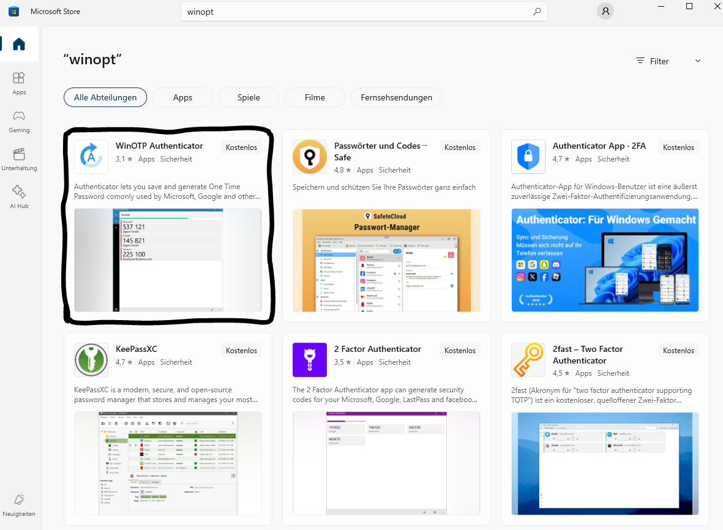Viewport: 723px width, 530px height.
Task: Click the WinOTP Authenticator app icon
Action: coord(91,157)
